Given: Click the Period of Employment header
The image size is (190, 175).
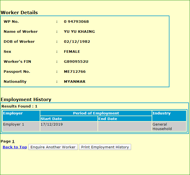Looking at the screenshot, I should (96, 113).
